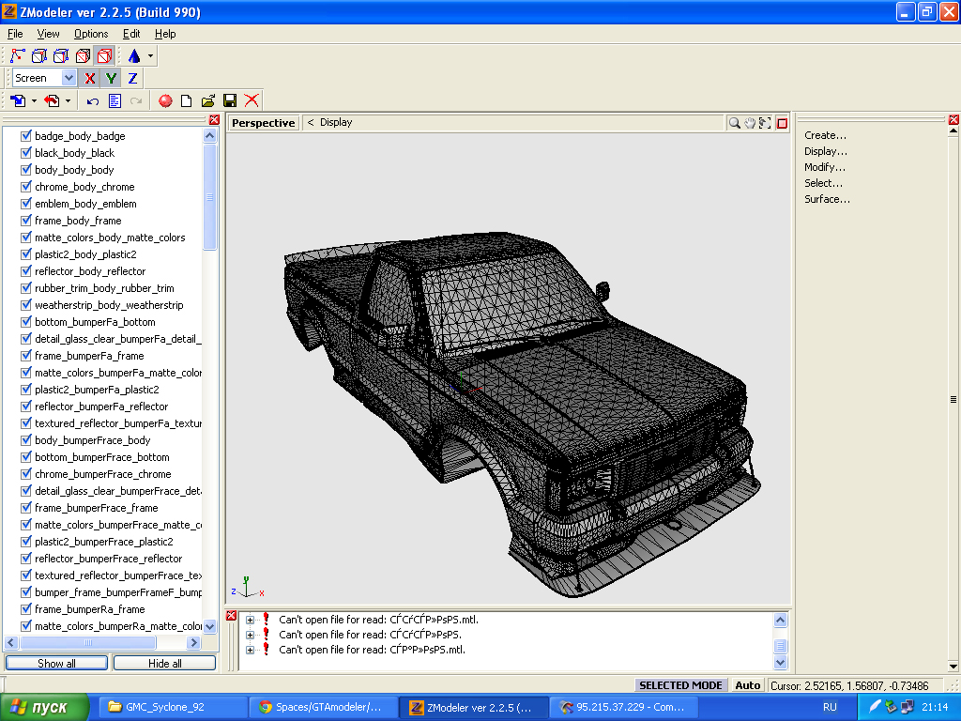The height and width of the screenshot is (721, 961).
Task: Toggle visibility of reflector_body_reflector
Action: pyautogui.click(x=26, y=271)
